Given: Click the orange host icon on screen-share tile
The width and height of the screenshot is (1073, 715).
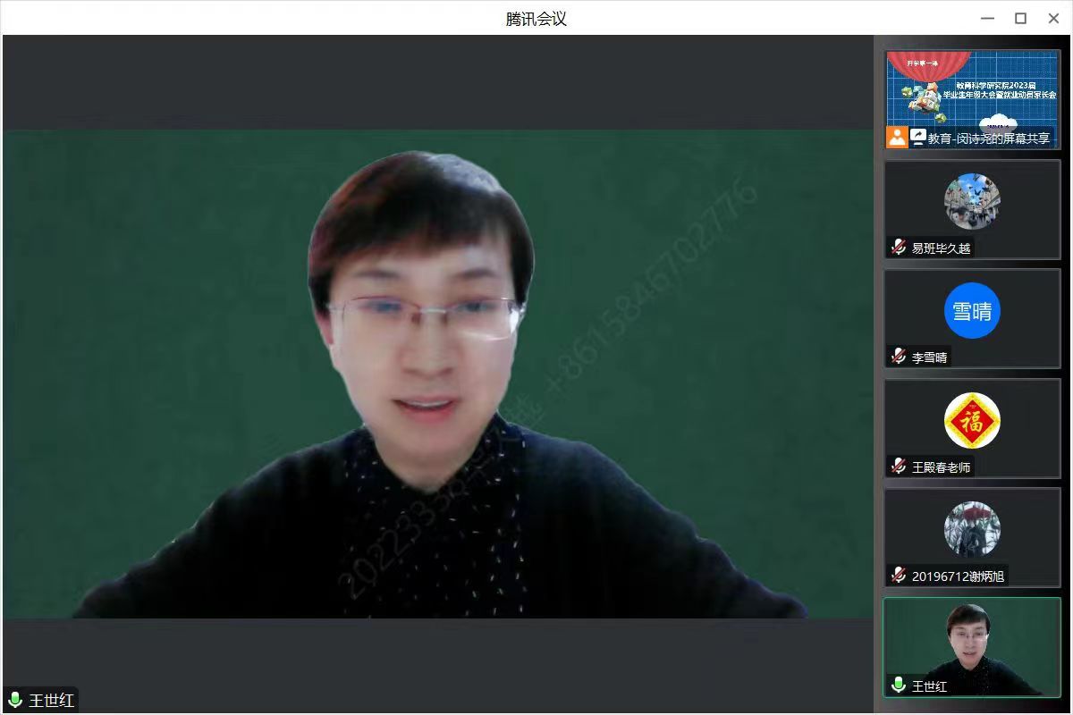Looking at the screenshot, I should (x=897, y=138).
